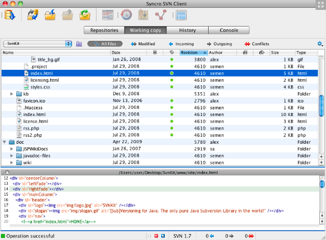Select the license.html file

160,121
